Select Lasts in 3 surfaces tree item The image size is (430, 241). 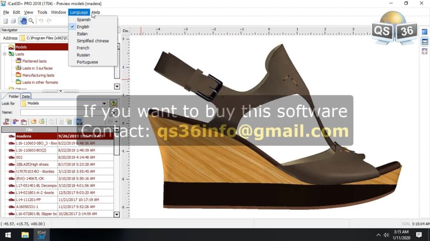pyautogui.click(x=37, y=68)
